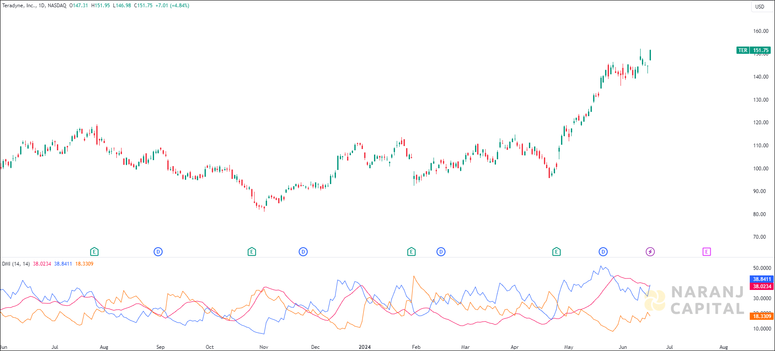Click the 100.00 price axis label
The image size is (775, 351).
click(x=761, y=169)
